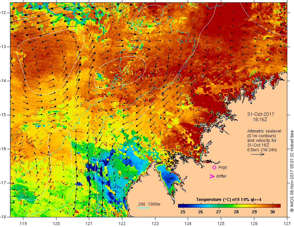
Task: Click longitude axis label '121'
Action: coord(89,223)
